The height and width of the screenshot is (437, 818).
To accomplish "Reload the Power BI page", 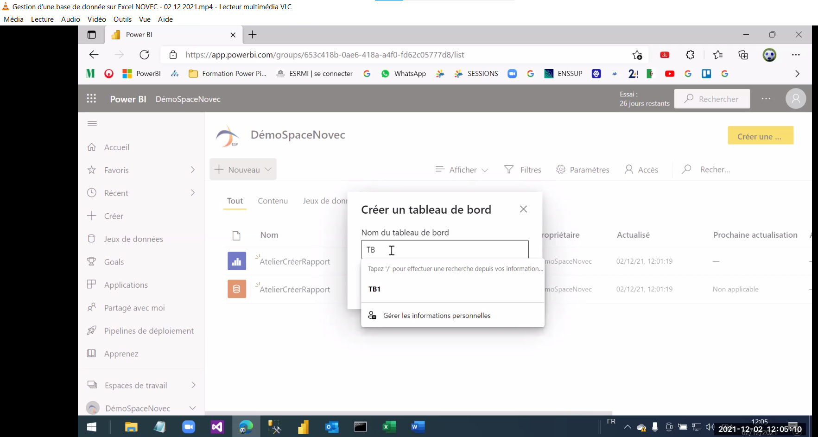I will (x=144, y=55).
